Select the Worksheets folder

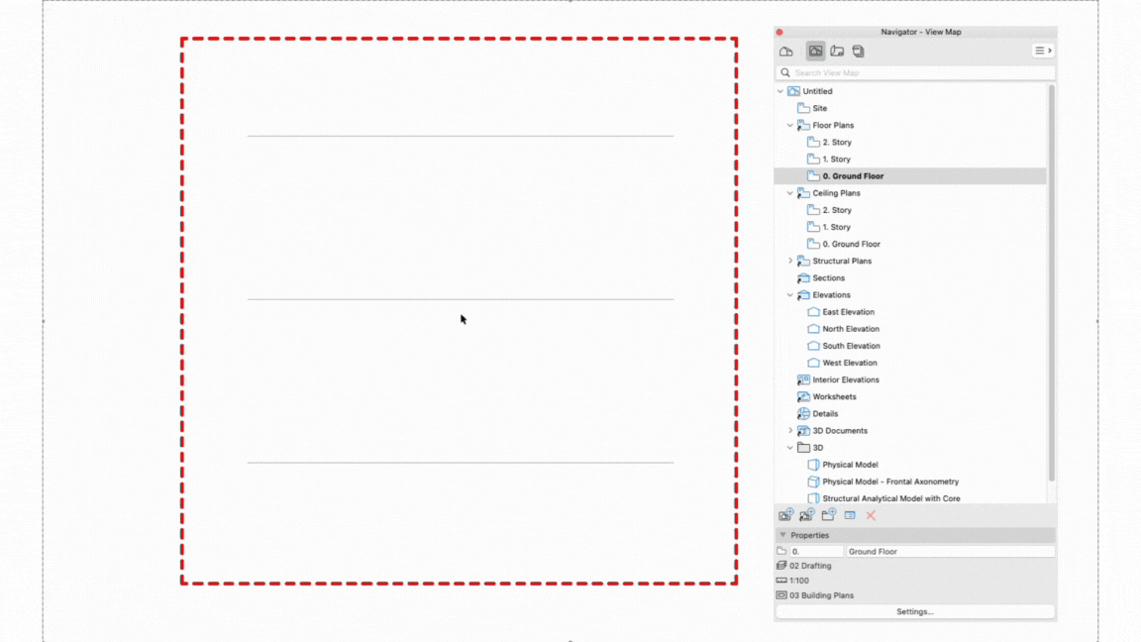coord(834,396)
